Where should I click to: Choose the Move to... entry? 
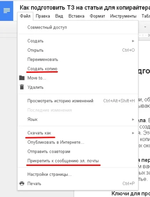click(78, 78)
